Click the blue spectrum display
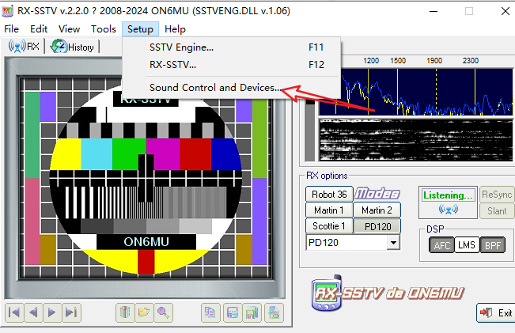Viewport: 515px width, 333px height. pyautogui.click(x=416, y=92)
